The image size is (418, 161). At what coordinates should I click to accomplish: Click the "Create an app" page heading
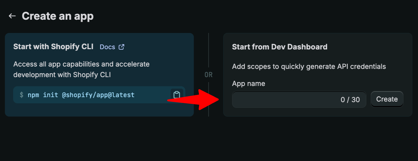pyautogui.click(x=57, y=16)
